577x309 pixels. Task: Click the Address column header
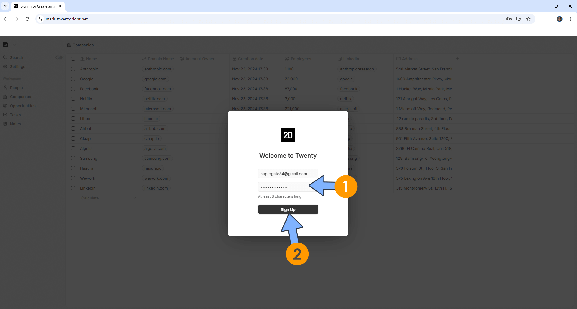(407, 59)
